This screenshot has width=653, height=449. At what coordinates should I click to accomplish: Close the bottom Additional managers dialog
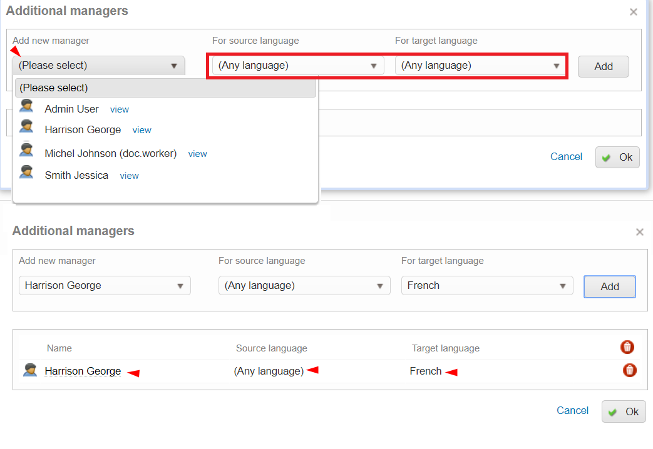[x=639, y=232]
